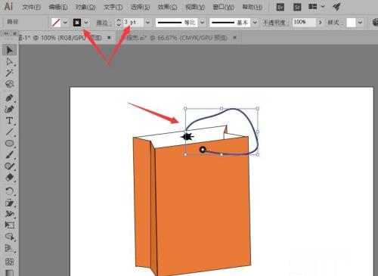Image resolution: width=378 pixels, height=276 pixels.
Task: Expand the stroke color dropdown arrow
Action: point(86,23)
